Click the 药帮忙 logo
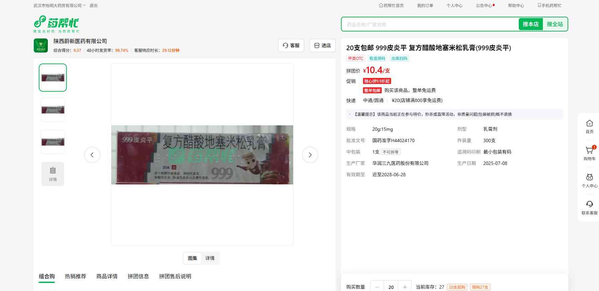The height and width of the screenshot is (291, 599). (x=56, y=24)
